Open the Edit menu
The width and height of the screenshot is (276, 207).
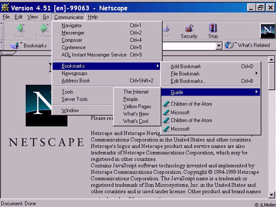19,17
